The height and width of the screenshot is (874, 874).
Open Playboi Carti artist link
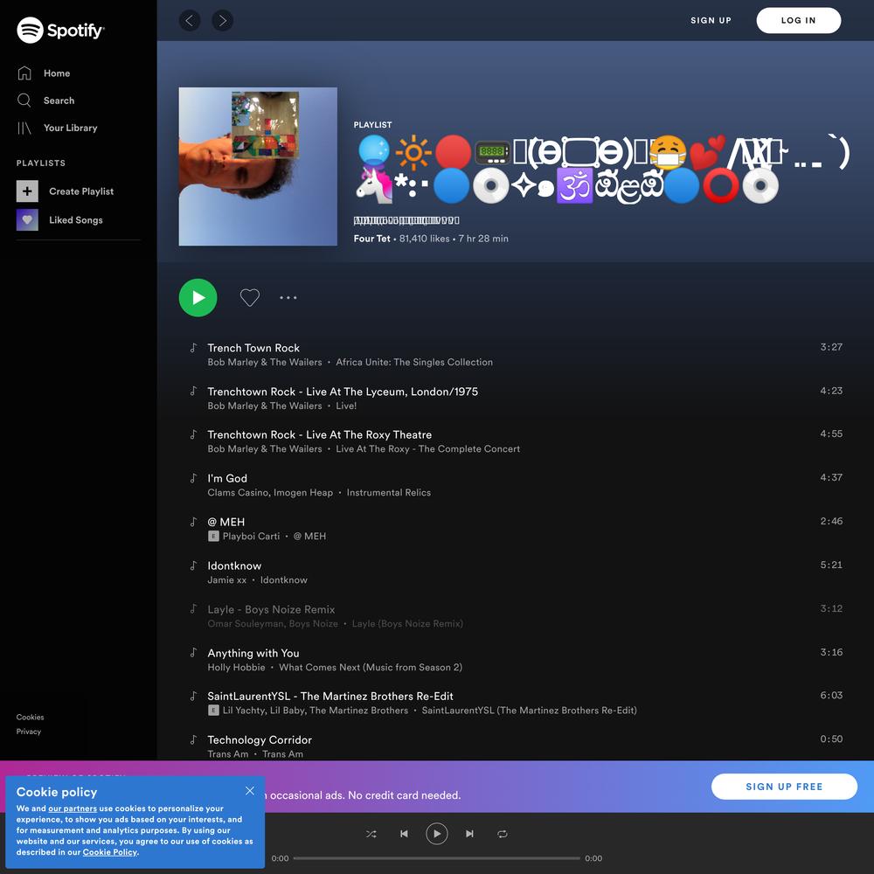tap(252, 537)
